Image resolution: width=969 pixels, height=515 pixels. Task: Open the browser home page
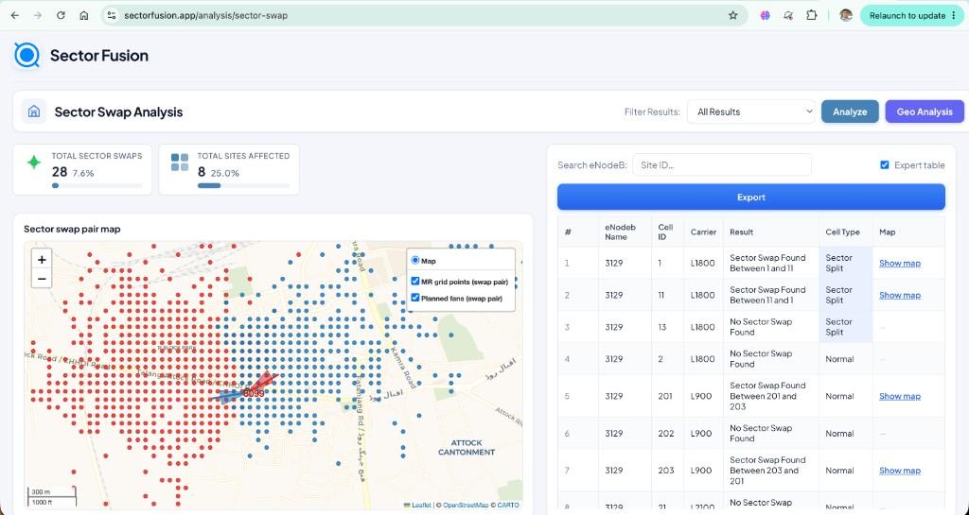pyautogui.click(x=84, y=15)
